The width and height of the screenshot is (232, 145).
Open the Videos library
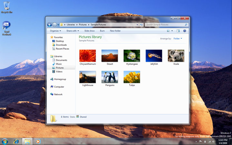click(x=57, y=72)
